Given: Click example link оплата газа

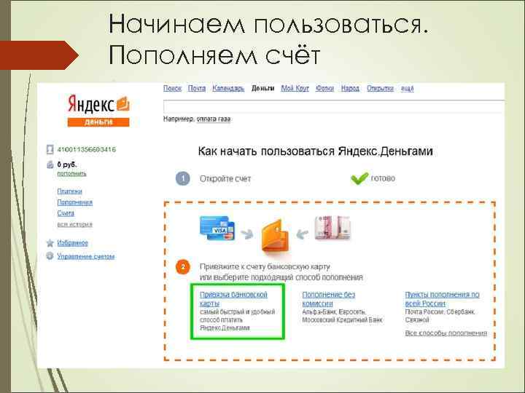Looking at the screenshot, I should pyautogui.click(x=214, y=119).
